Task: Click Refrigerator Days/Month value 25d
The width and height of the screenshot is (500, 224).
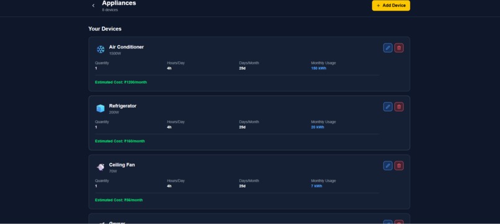Action: coord(243,127)
